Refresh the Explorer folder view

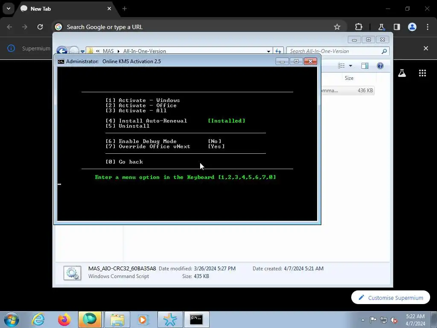[x=278, y=51]
